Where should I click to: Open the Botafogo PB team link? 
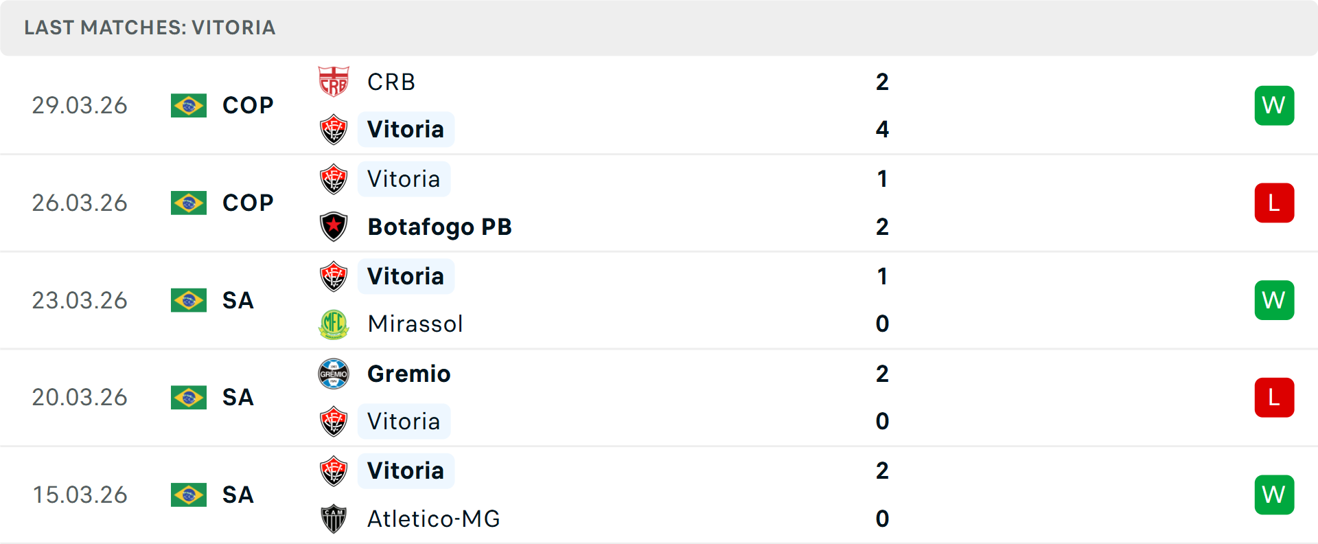tap(439, 227)
